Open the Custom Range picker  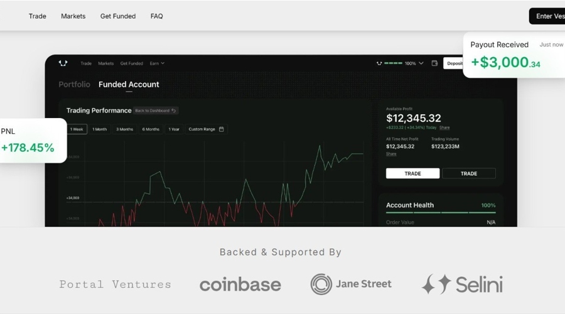[206, 129]
